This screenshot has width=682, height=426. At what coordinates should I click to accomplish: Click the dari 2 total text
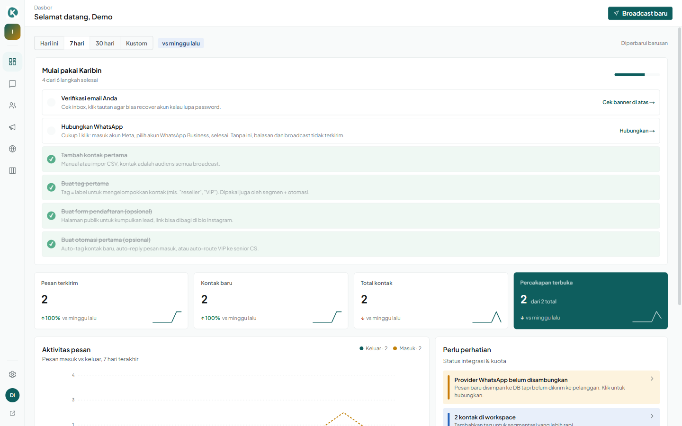click(543, 302)
